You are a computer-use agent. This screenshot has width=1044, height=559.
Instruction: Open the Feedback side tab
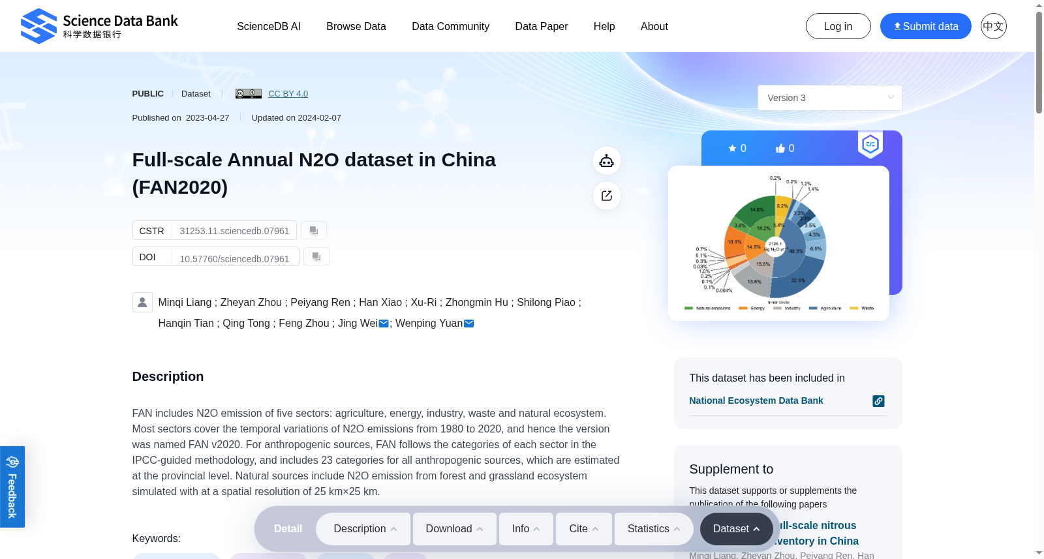pyautogui.click(x=12, y=487)
